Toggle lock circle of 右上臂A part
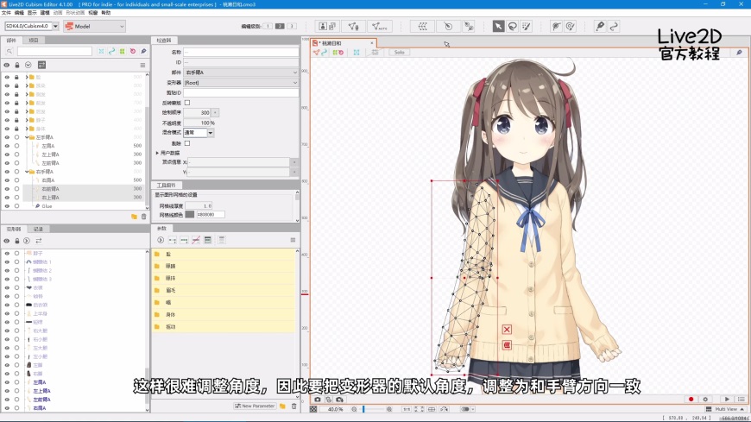Image resolution: width=751 pixels, height=422 pixels. tap(16, 198)
